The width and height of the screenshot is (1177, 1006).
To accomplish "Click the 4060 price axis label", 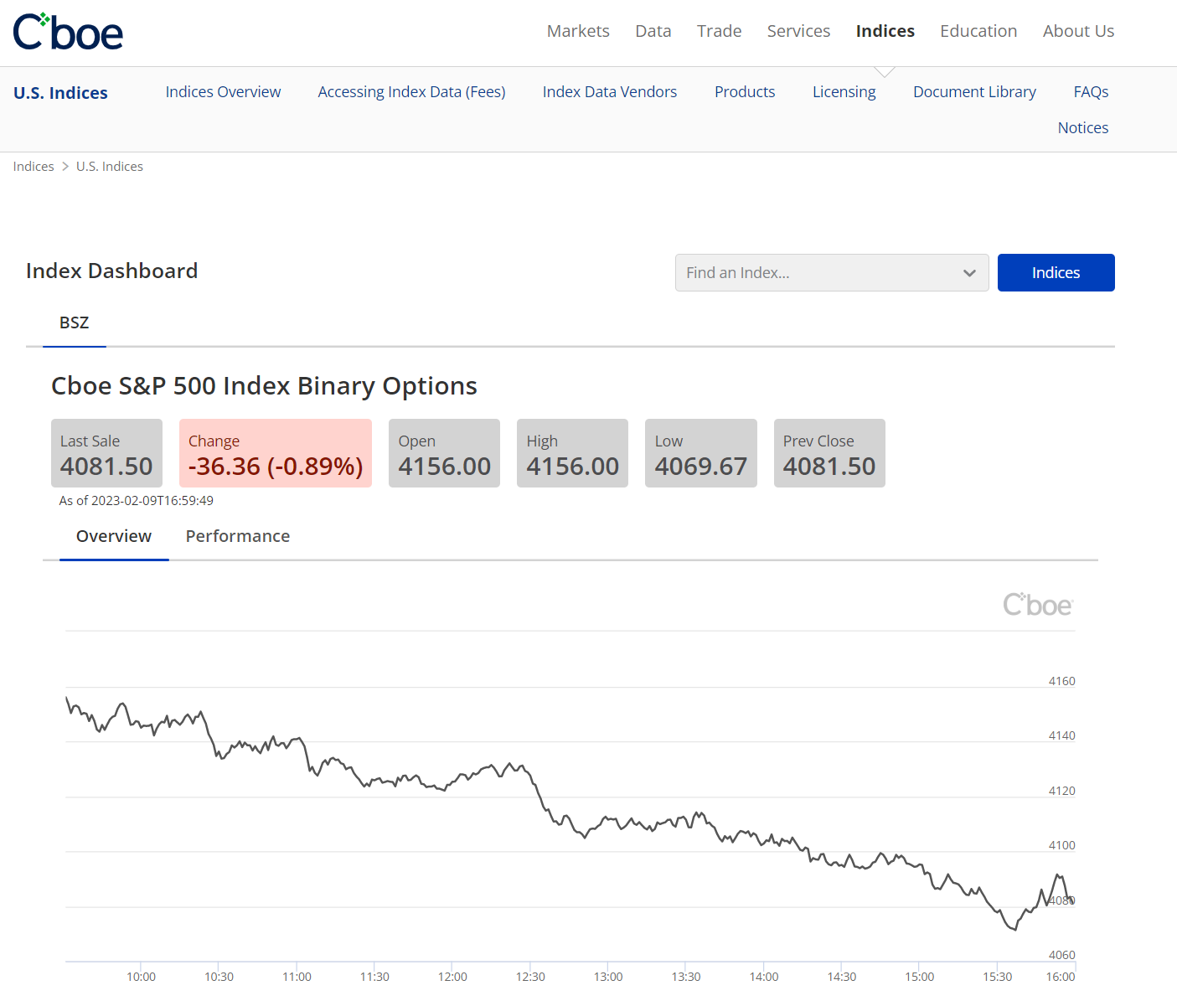I will point(1061,955).
